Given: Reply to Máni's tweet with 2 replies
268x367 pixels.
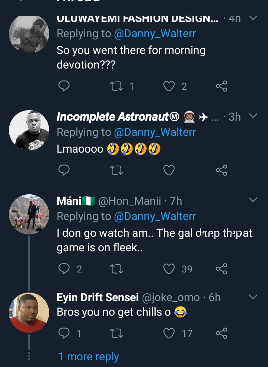Looking at the screenshot, I should pos(64,269).
